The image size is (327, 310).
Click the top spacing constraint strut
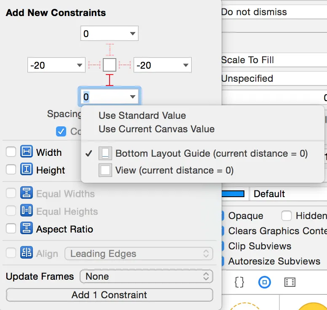[x=110, y=50]
